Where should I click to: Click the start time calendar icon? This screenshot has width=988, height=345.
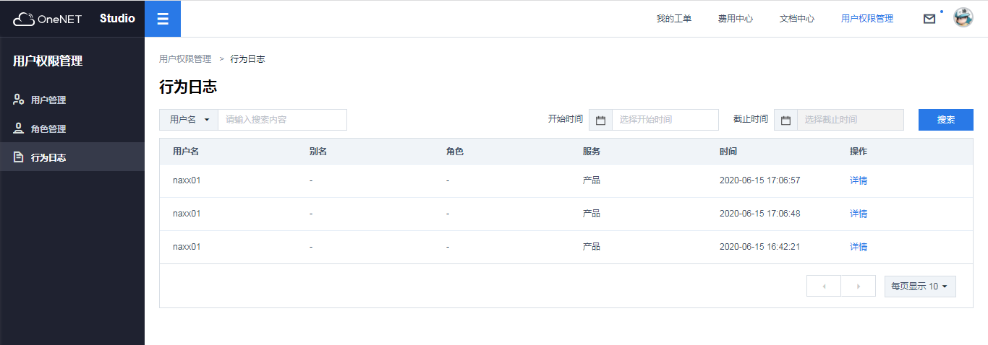[600, 120]
